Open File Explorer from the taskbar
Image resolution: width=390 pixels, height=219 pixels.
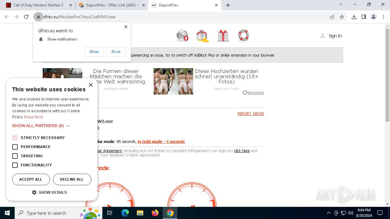[140, 213]
